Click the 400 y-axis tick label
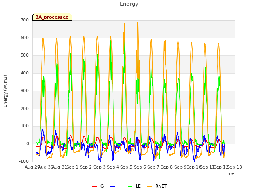Screen dimensions: 259x194 coord(25,73)
